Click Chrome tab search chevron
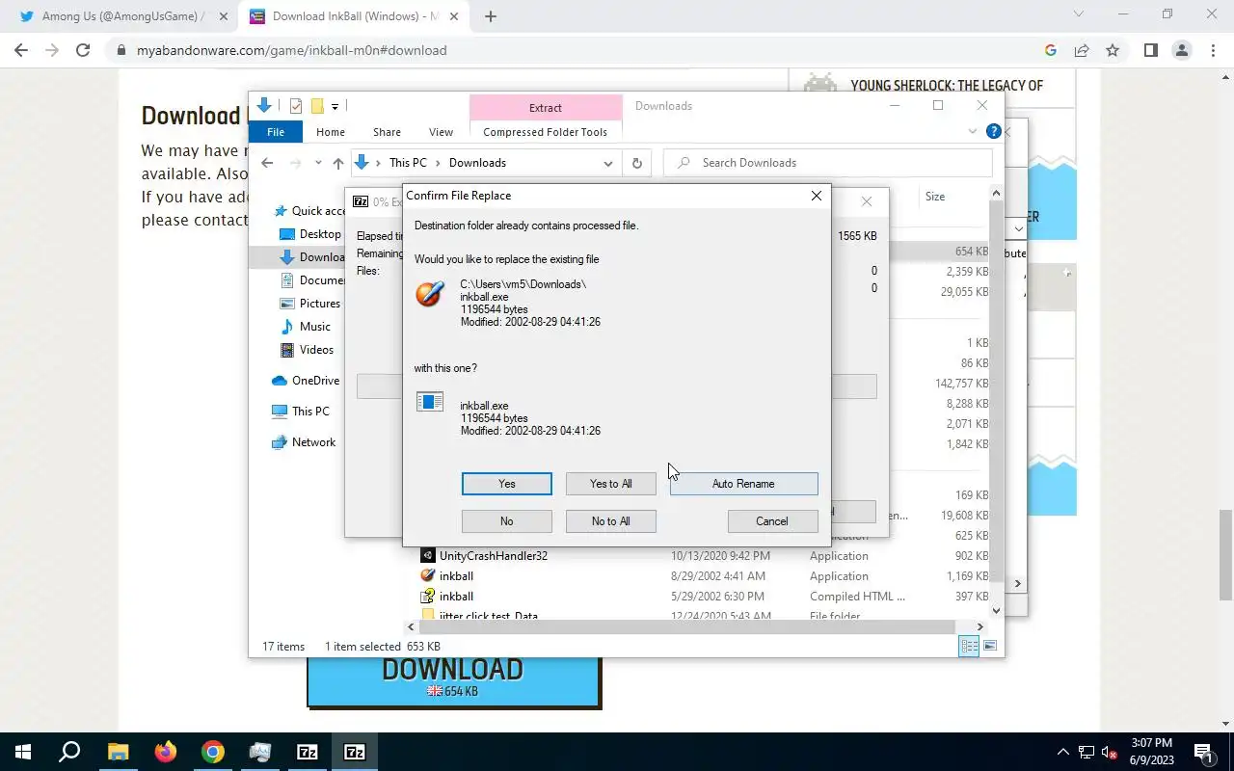The width and height of the screenshot is (1234, 771). coord(1079,14)
